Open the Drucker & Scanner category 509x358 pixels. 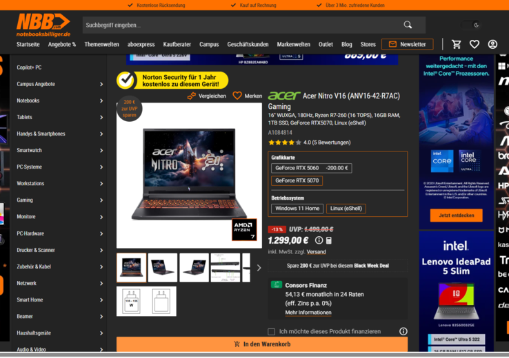[x=36, y=250]
